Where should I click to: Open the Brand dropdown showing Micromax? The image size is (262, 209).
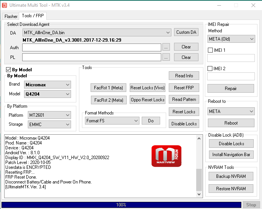pos(47,85)
